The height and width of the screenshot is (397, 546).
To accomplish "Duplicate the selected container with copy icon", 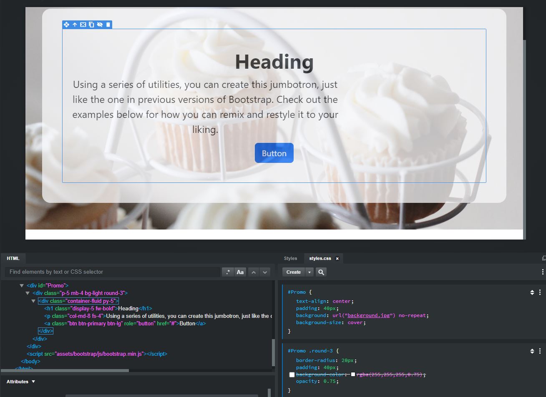I will tap(91, 25).
